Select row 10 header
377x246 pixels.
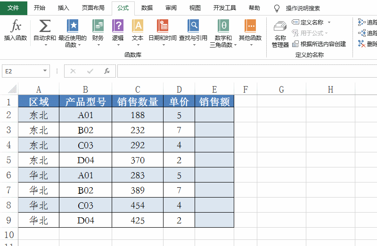(x=9, y=235)
